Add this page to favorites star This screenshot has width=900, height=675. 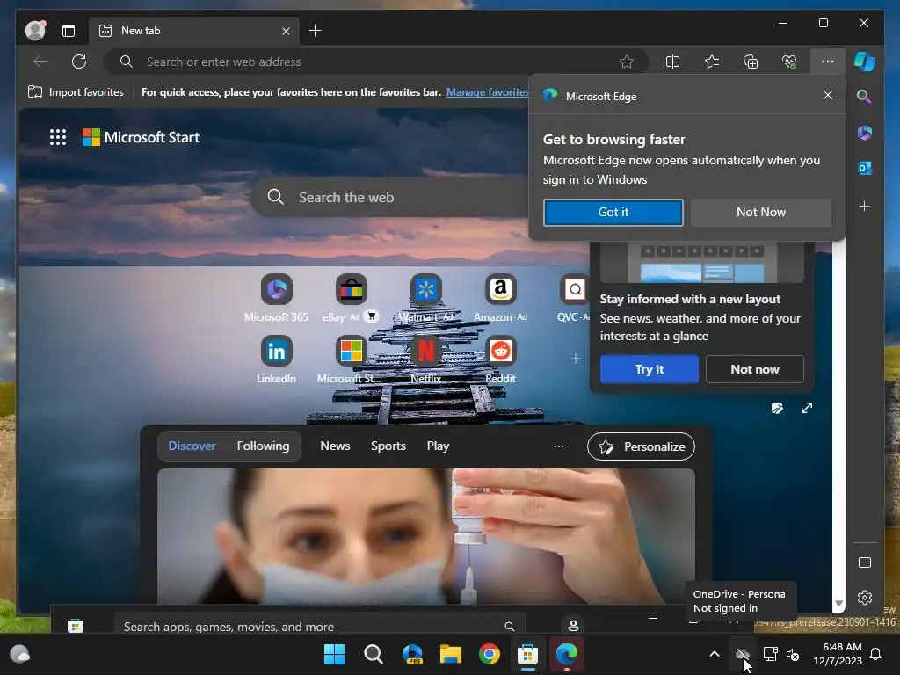[x=626, y=62]
